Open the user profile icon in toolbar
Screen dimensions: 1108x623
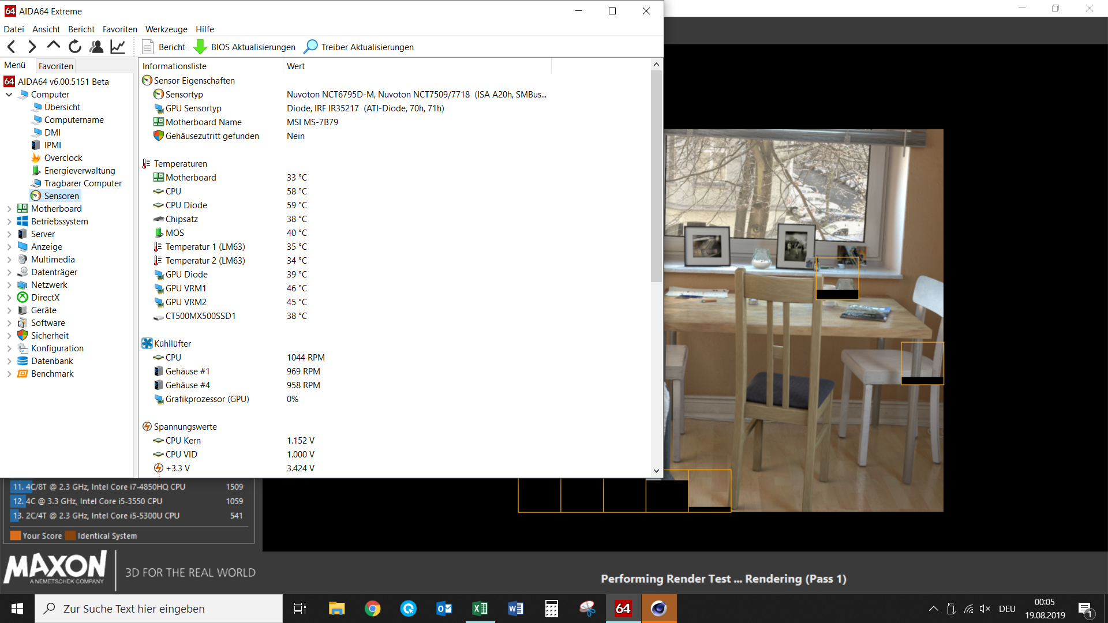click(x=96, y=47)
